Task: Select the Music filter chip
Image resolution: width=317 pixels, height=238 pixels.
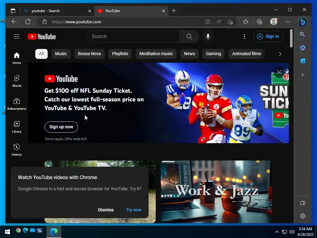Action: tap(61, 54)
